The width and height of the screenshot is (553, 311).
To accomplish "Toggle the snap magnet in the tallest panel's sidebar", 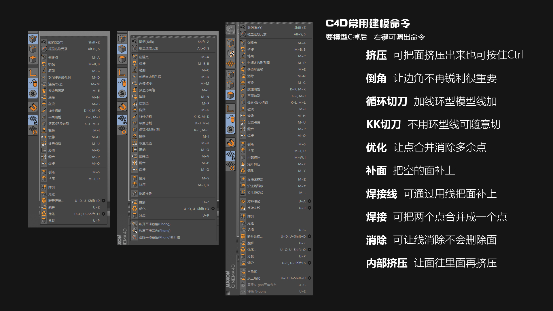I will 230,143.
